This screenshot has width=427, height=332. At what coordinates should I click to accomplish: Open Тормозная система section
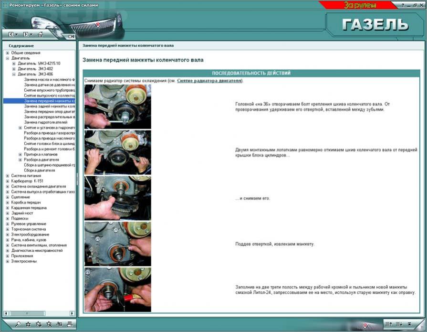click(28, 229)
